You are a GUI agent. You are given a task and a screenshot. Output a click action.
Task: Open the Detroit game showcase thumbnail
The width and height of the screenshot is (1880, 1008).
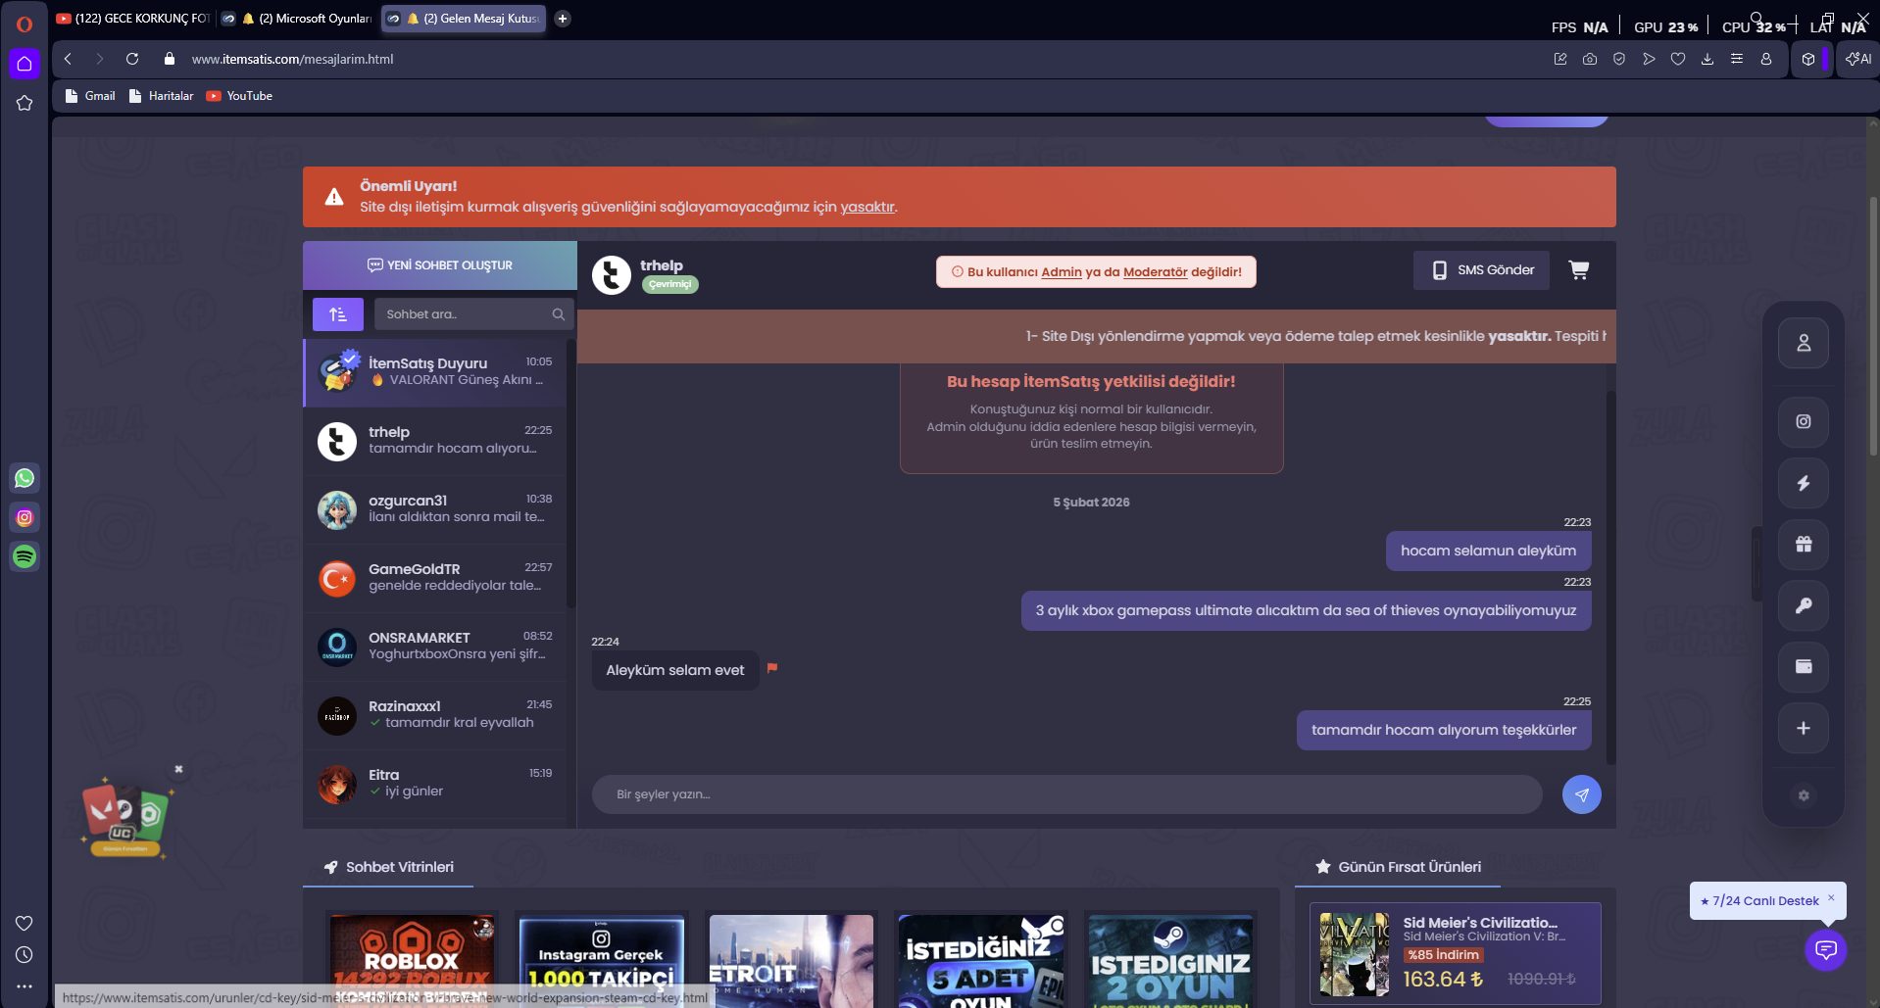[x=791, y=960]
